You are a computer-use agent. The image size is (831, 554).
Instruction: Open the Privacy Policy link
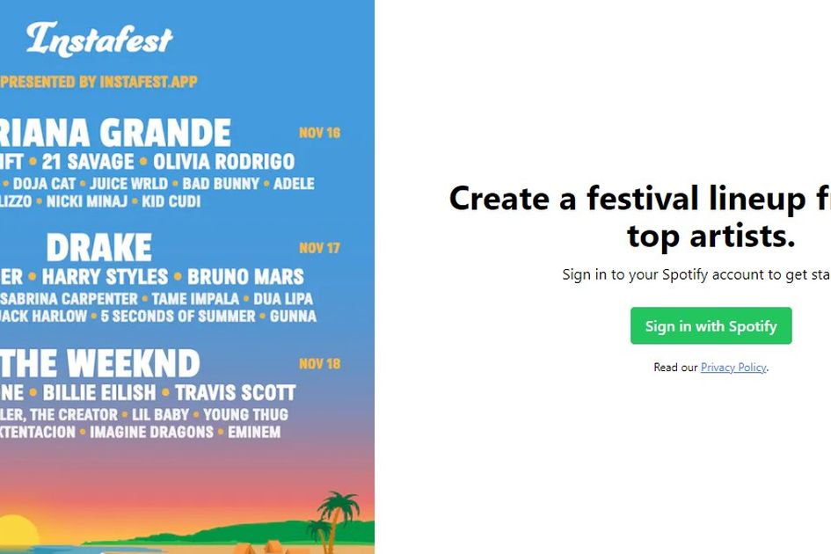[x=733, y=367]
